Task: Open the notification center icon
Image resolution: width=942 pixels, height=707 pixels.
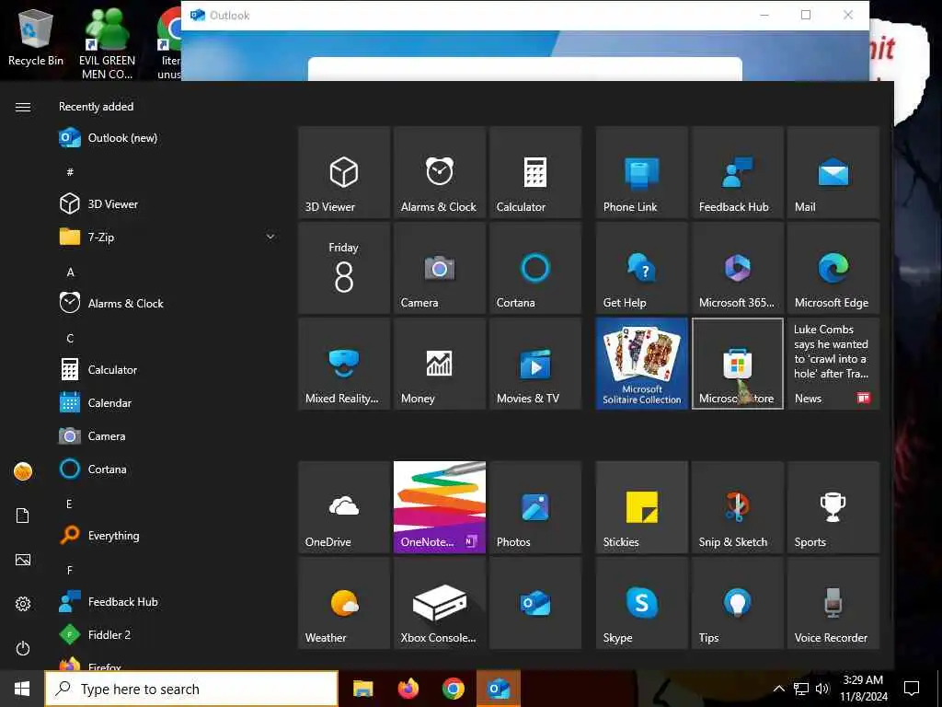Action: pos(912,689)
